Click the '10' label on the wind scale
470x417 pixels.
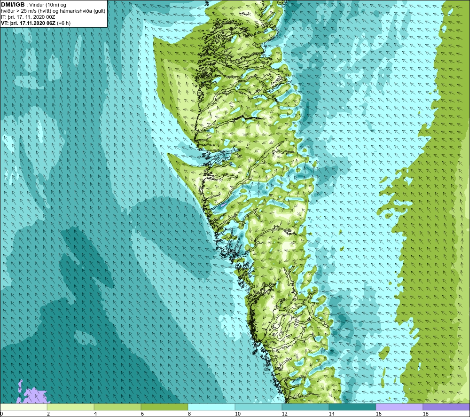click(237, 414)
